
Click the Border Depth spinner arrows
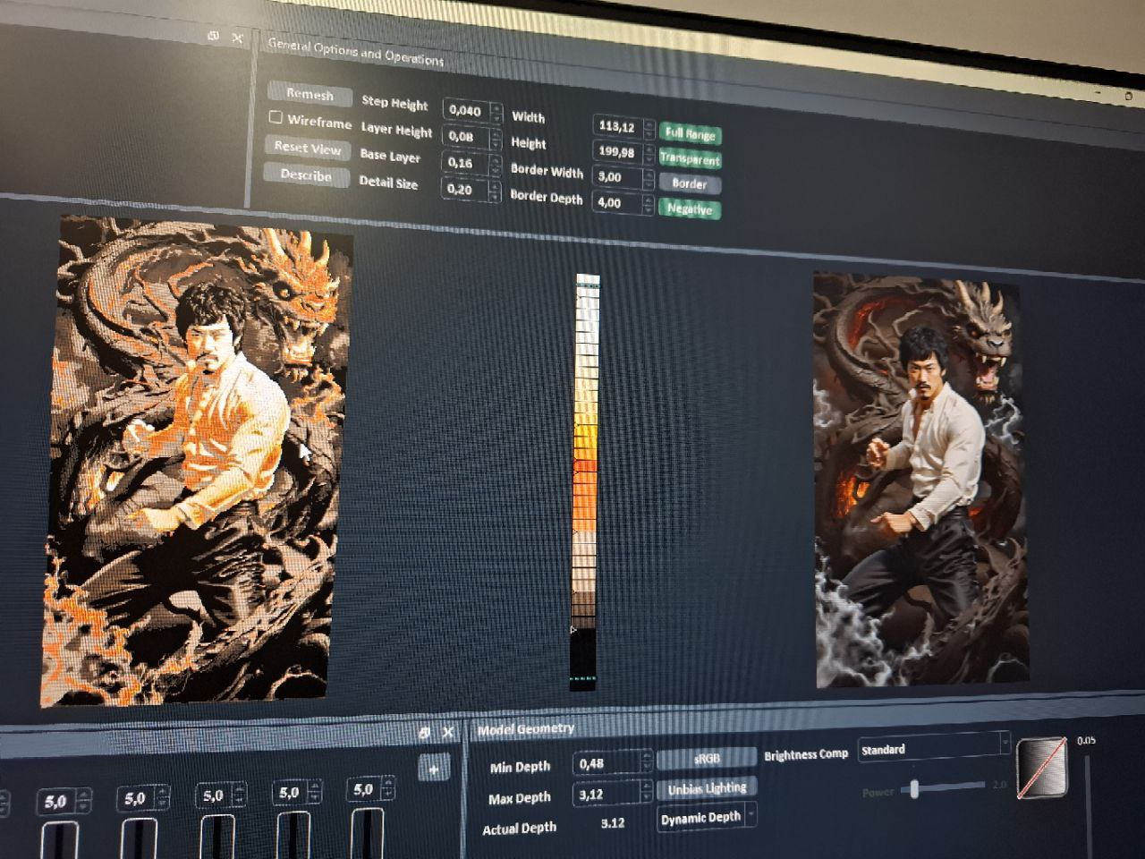tap(649, 204)
